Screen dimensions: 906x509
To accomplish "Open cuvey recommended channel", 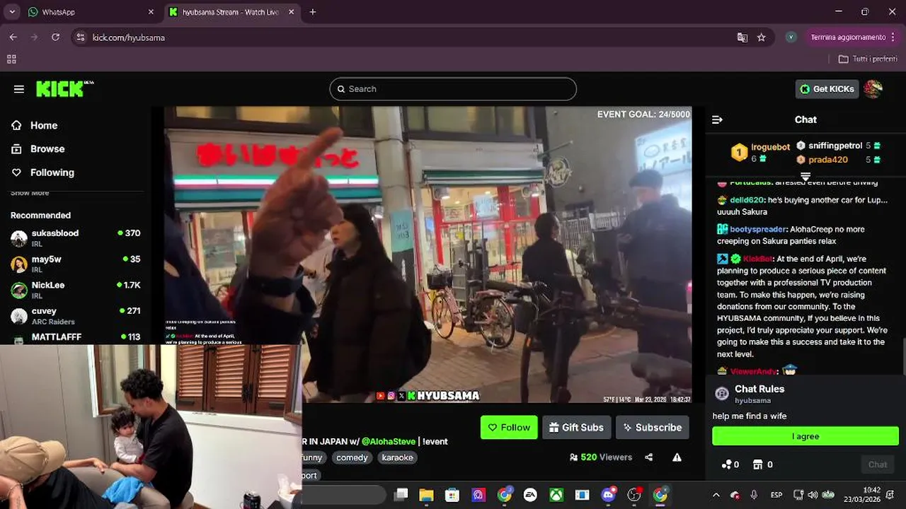I will coord(76,316).
